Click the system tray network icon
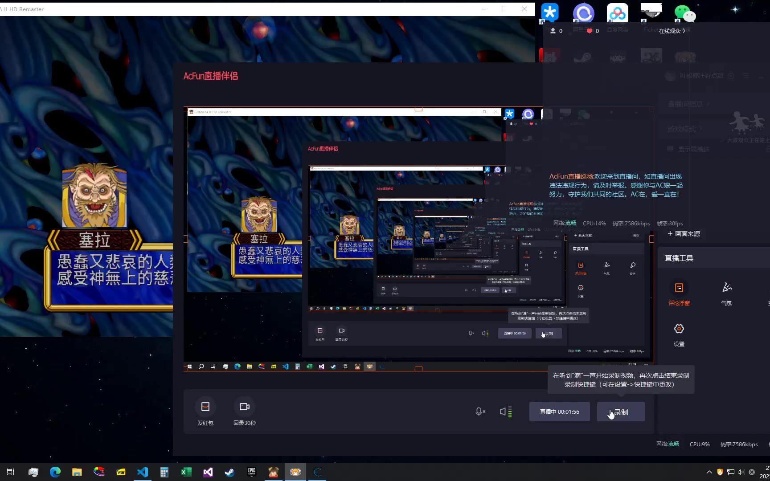 [x=731, y=472]
